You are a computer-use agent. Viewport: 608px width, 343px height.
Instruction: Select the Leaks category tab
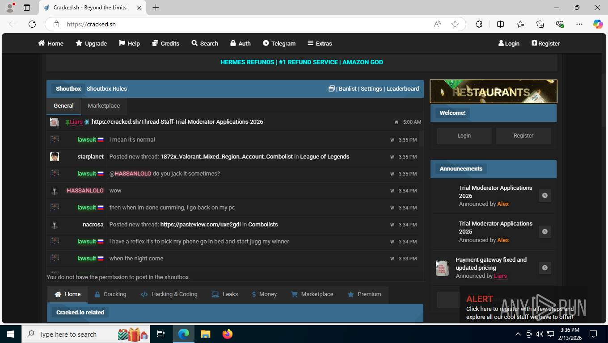tap(225, 294)
